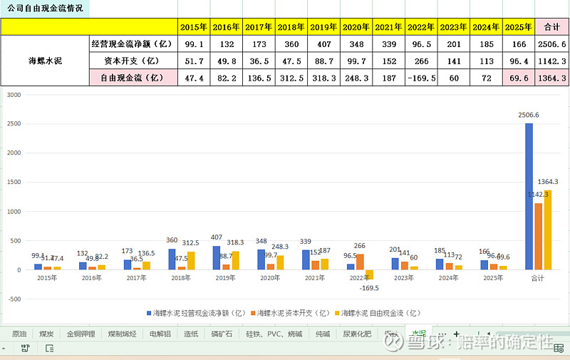Image resolution: width=570 pixels, height=360 pixels.
Task: Open the 金铜钾锂 sheet tab
Action: coord(81,334)
